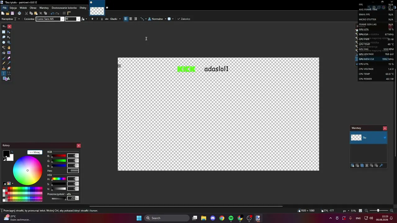Pick the Move Selection tool
Screen dimensions: 397x223
pos(9,37)
